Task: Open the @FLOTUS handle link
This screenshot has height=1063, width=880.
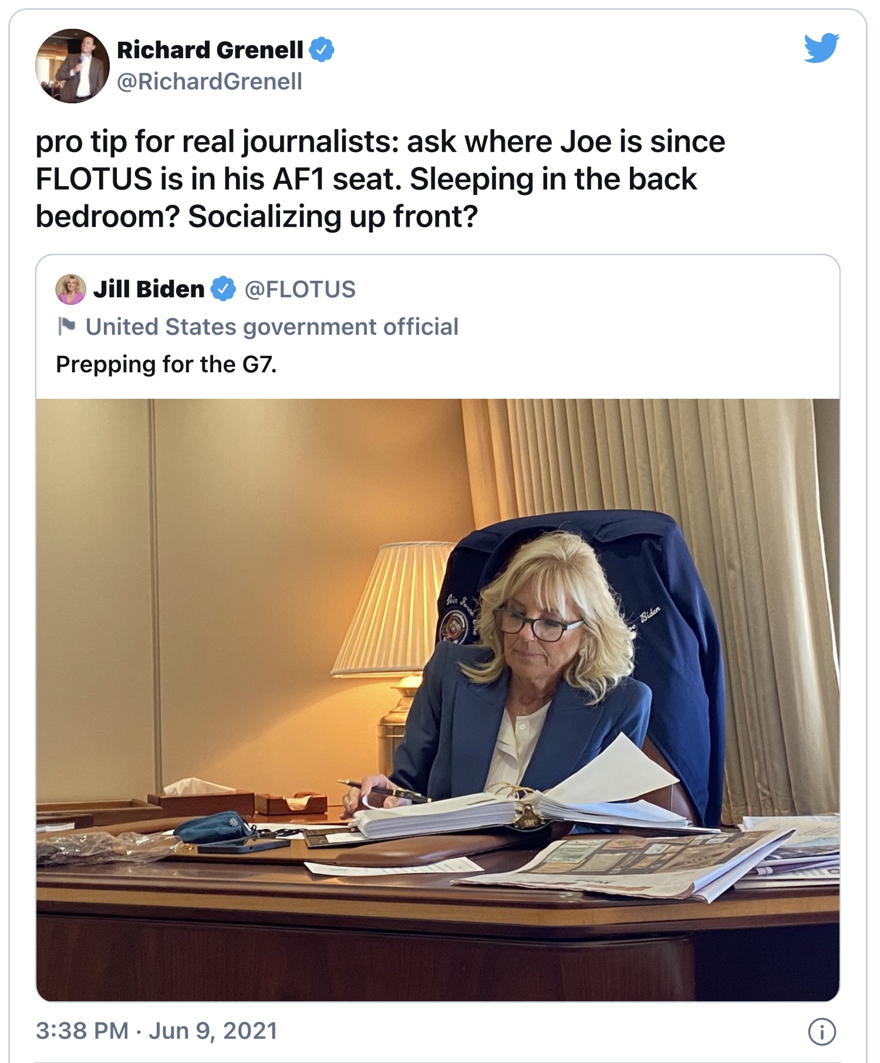Action: click(300, 289)
